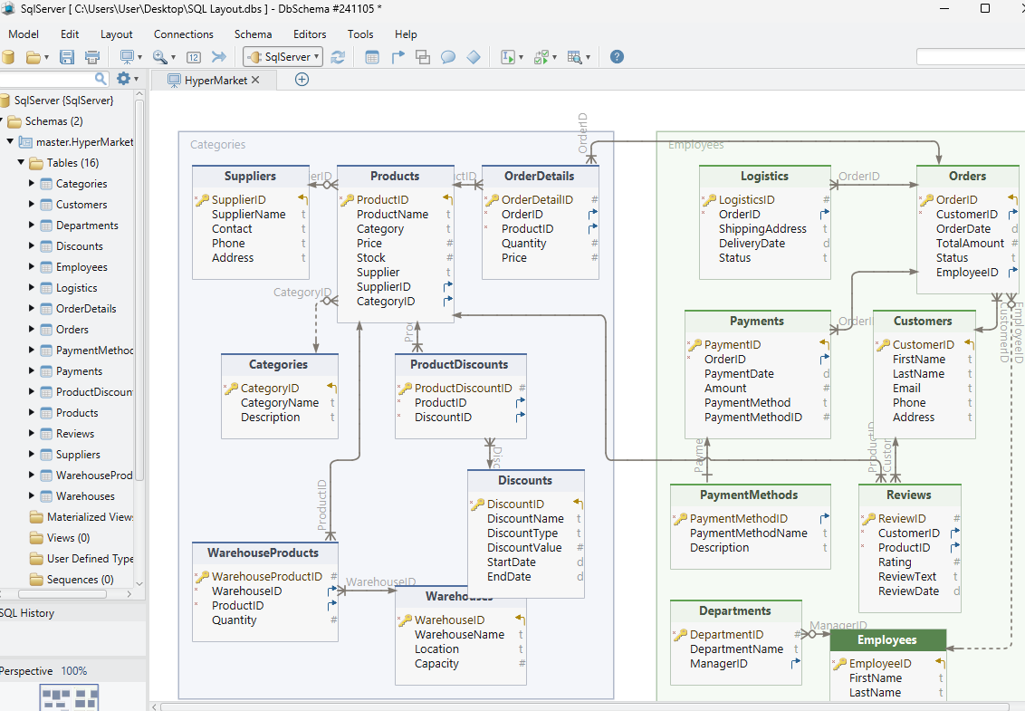This screenshot has width=1025, height=711.
Task: Click the Employees table header in diagram
Action: coord(887,639)
